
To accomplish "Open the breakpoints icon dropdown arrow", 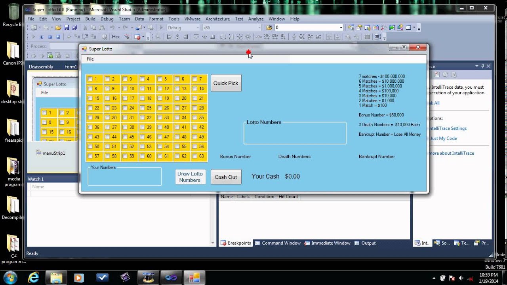I will pyautogui.click(x=143, y=37).
